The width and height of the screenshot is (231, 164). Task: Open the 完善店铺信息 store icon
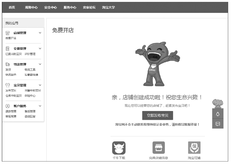pyautogui.click(x=159, y=147)
